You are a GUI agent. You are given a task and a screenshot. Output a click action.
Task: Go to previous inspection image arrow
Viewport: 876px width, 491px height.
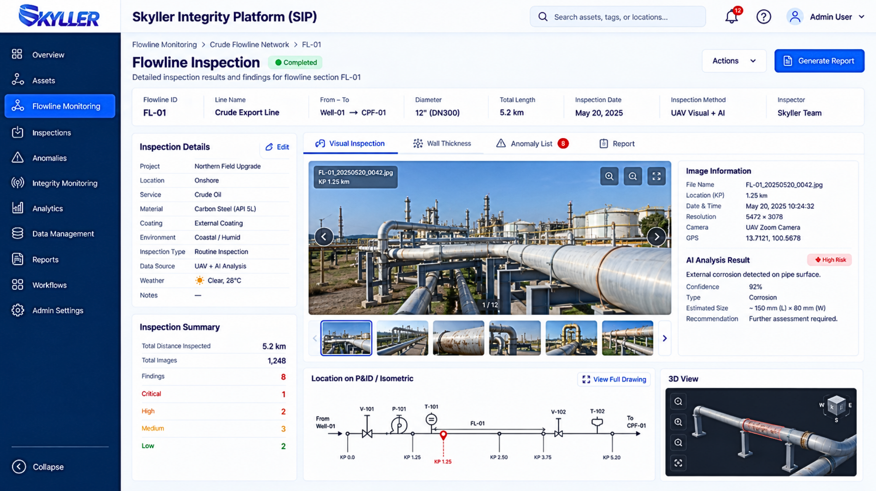324,237
